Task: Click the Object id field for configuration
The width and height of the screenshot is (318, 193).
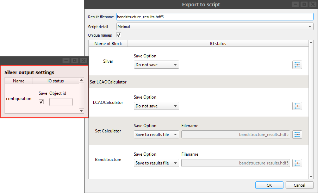Action: click(x=61, y=102)
